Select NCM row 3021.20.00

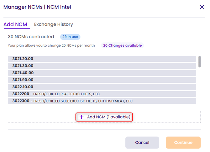pyautogui.click(x=102, y=59)
